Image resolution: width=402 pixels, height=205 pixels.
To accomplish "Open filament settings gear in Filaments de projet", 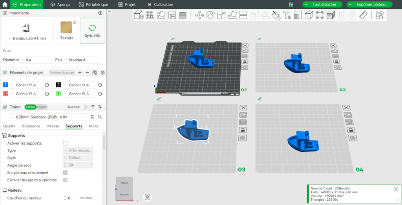I will point(102,73).
